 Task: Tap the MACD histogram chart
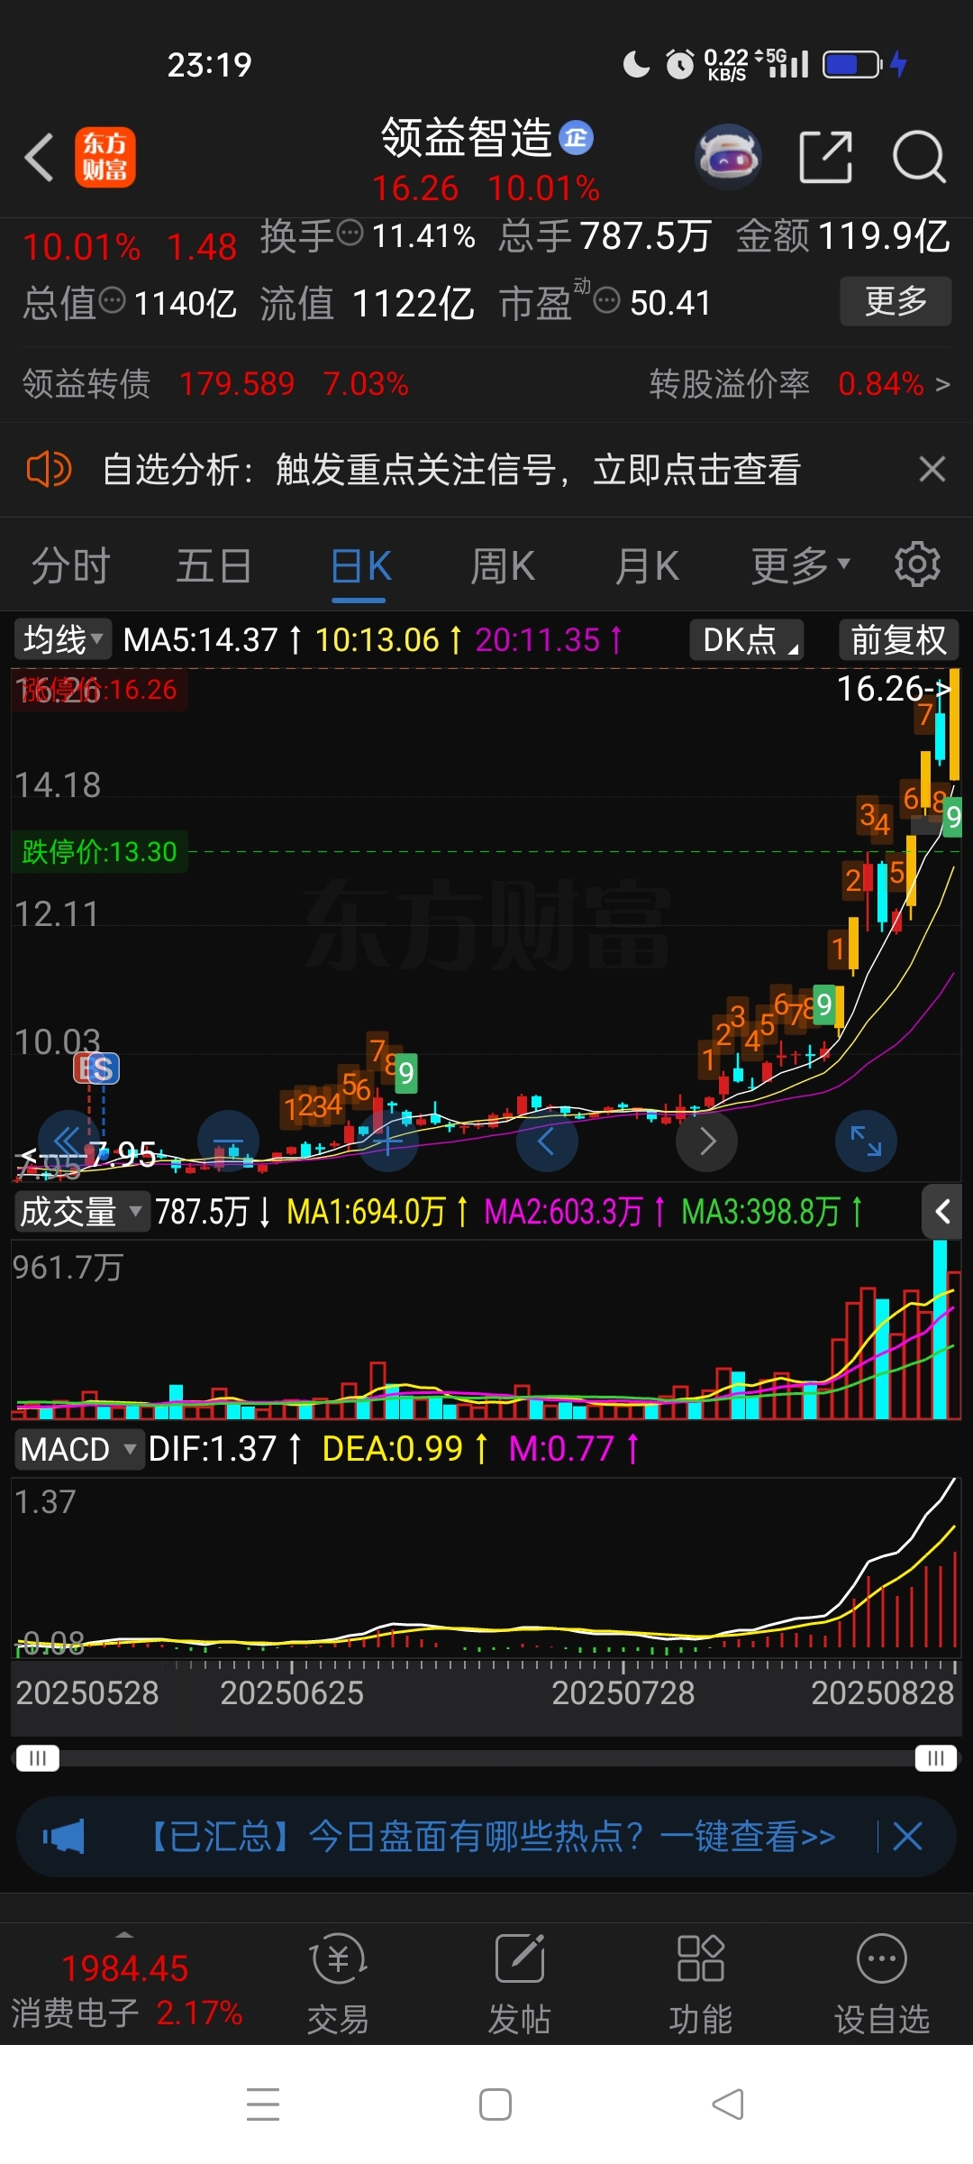(x=486, y=1567)
